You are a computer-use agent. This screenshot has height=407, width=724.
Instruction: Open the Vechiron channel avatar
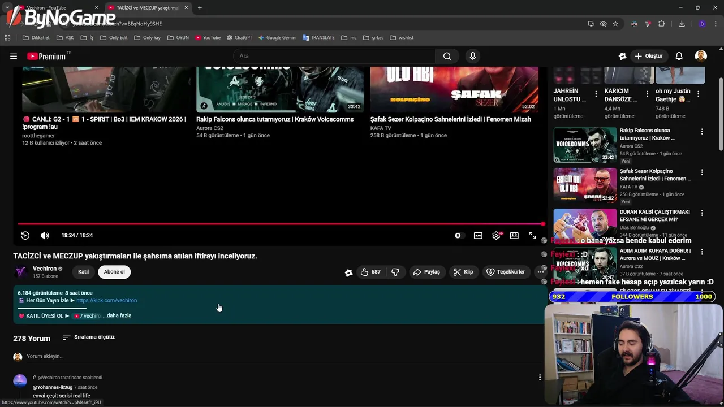pyautogui.click(x=21, y=272)
